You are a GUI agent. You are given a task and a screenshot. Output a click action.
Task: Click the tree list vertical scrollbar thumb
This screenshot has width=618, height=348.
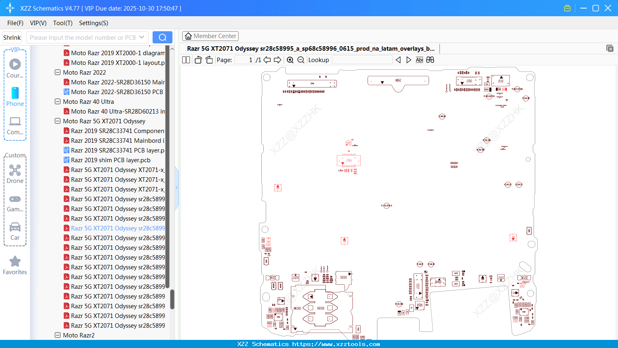click(x=172, y=299)
